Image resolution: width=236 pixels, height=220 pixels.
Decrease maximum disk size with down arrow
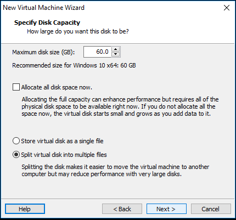[x=115, y=54]
